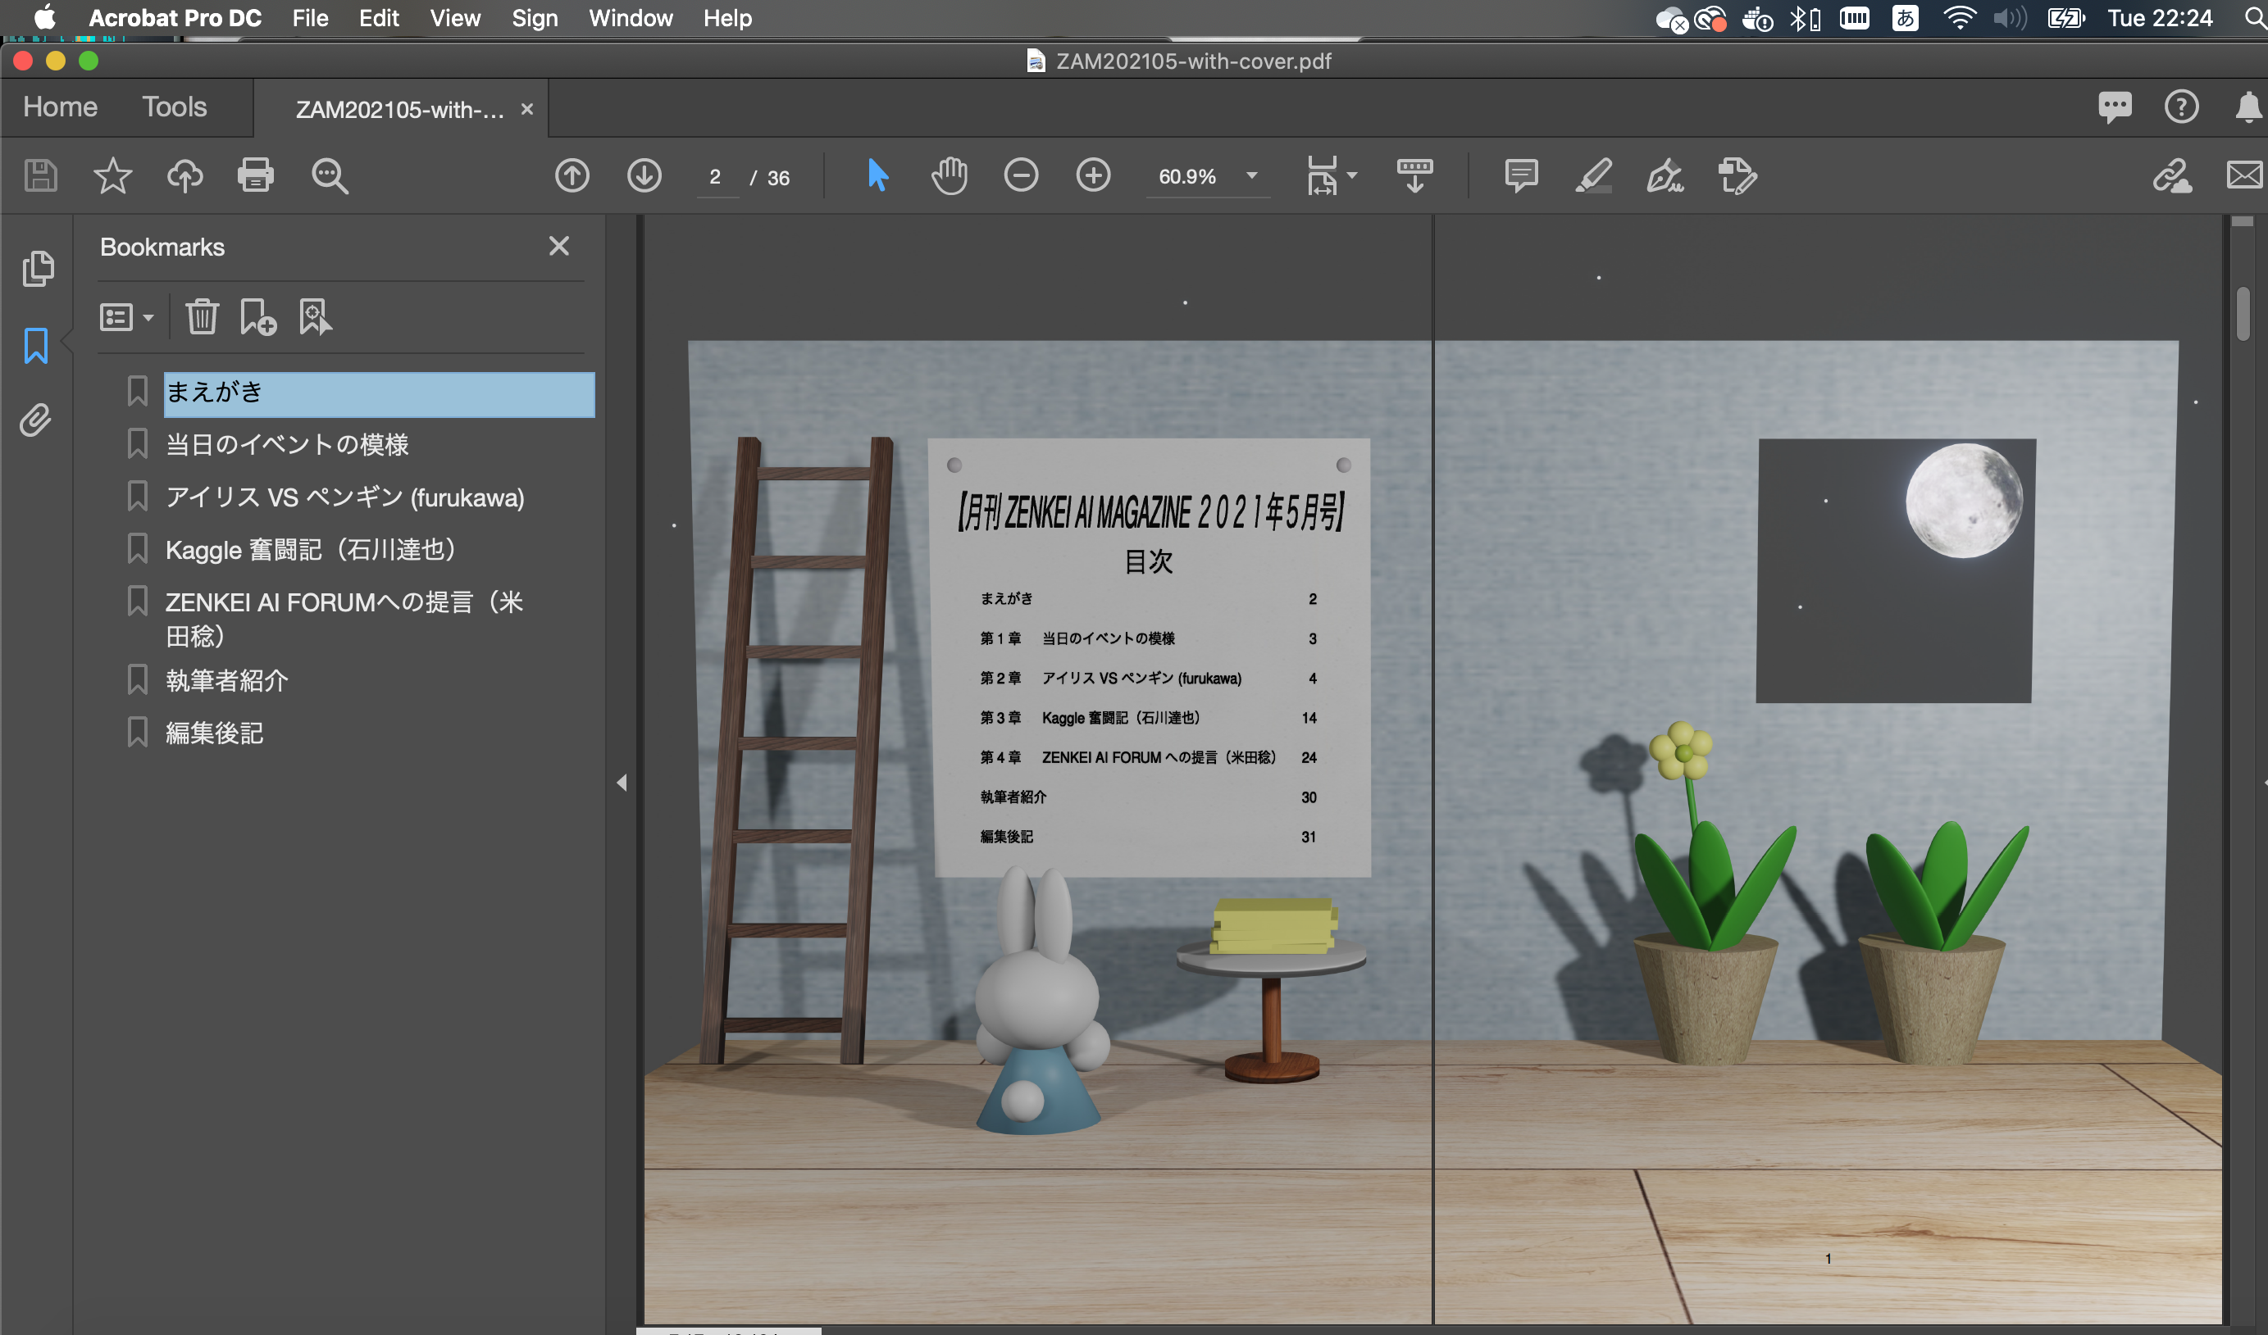Jump to 執筆者紹介 bookmark
2268x1335 pixels.
pyautogui.click(x=227, y=680)
